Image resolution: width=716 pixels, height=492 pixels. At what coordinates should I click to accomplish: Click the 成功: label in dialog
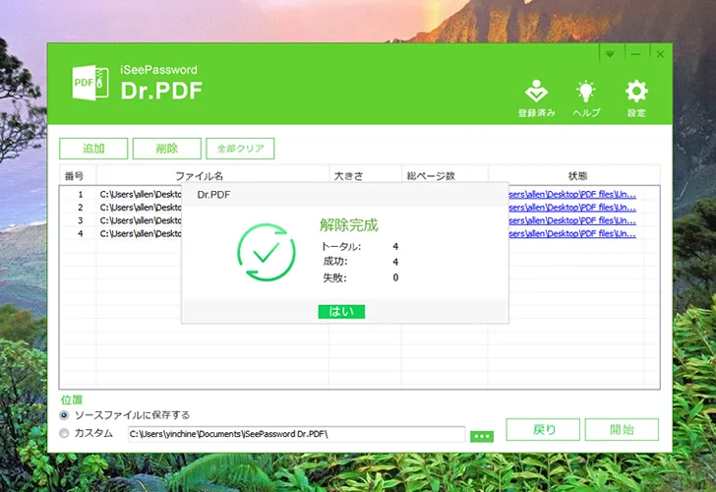(x=335, y=262)
